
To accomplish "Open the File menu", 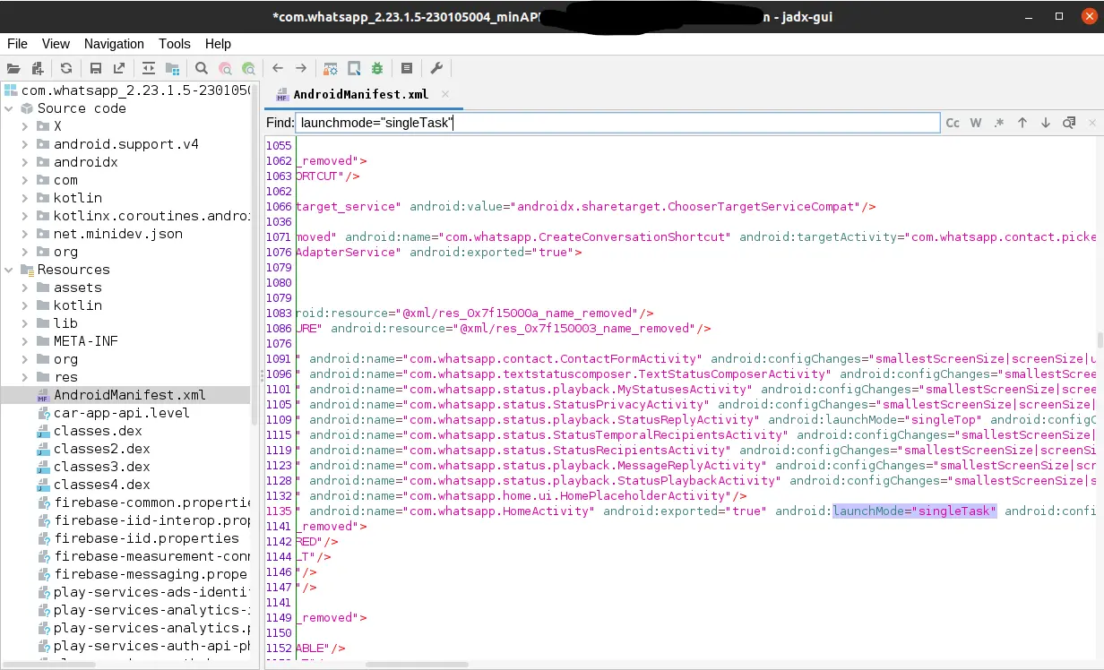I will (x=17, y=44).
